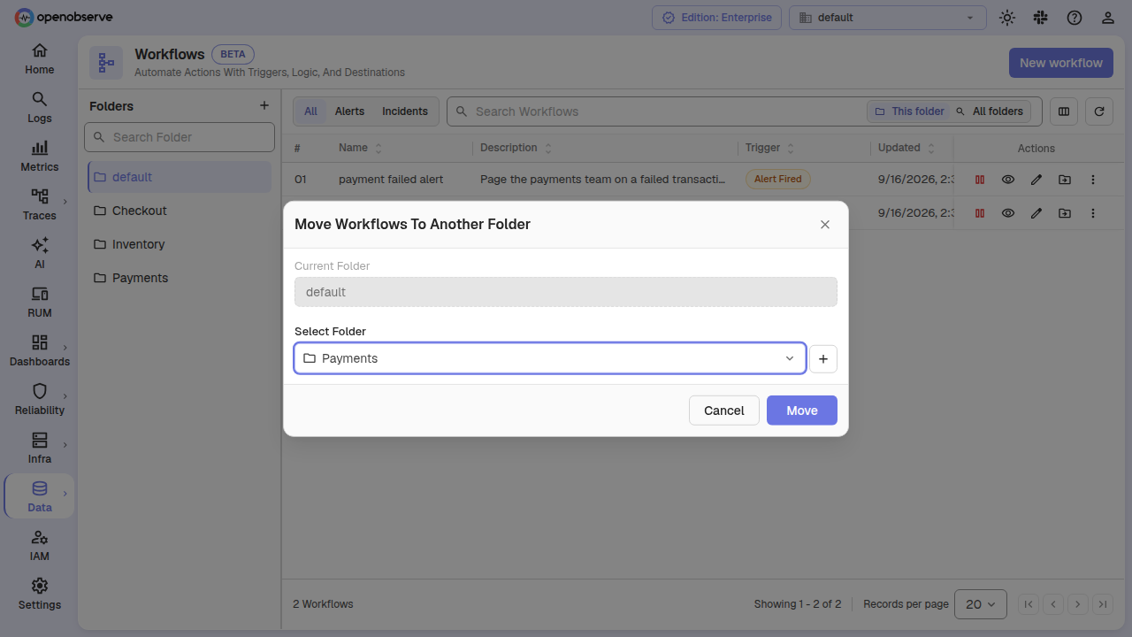Open the help menu icon

pos(1075,18)
